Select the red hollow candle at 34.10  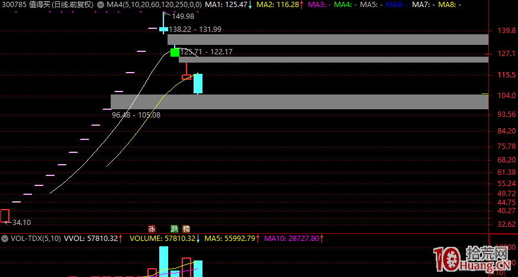coord(5,216)
